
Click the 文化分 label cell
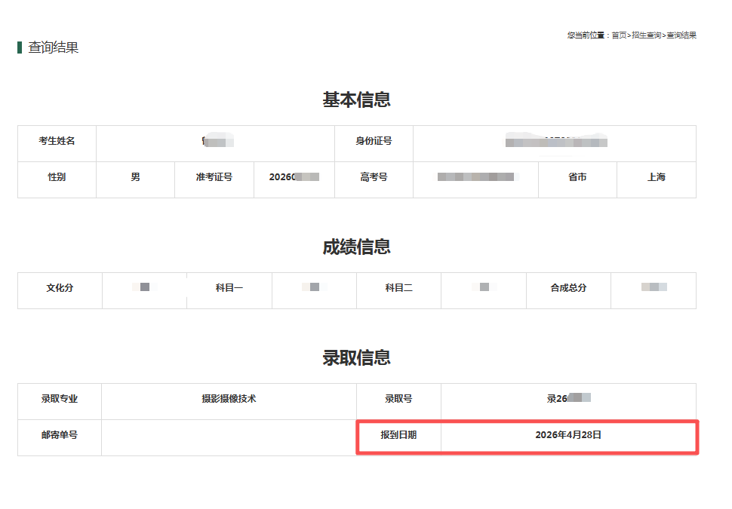tap(60, 288)
